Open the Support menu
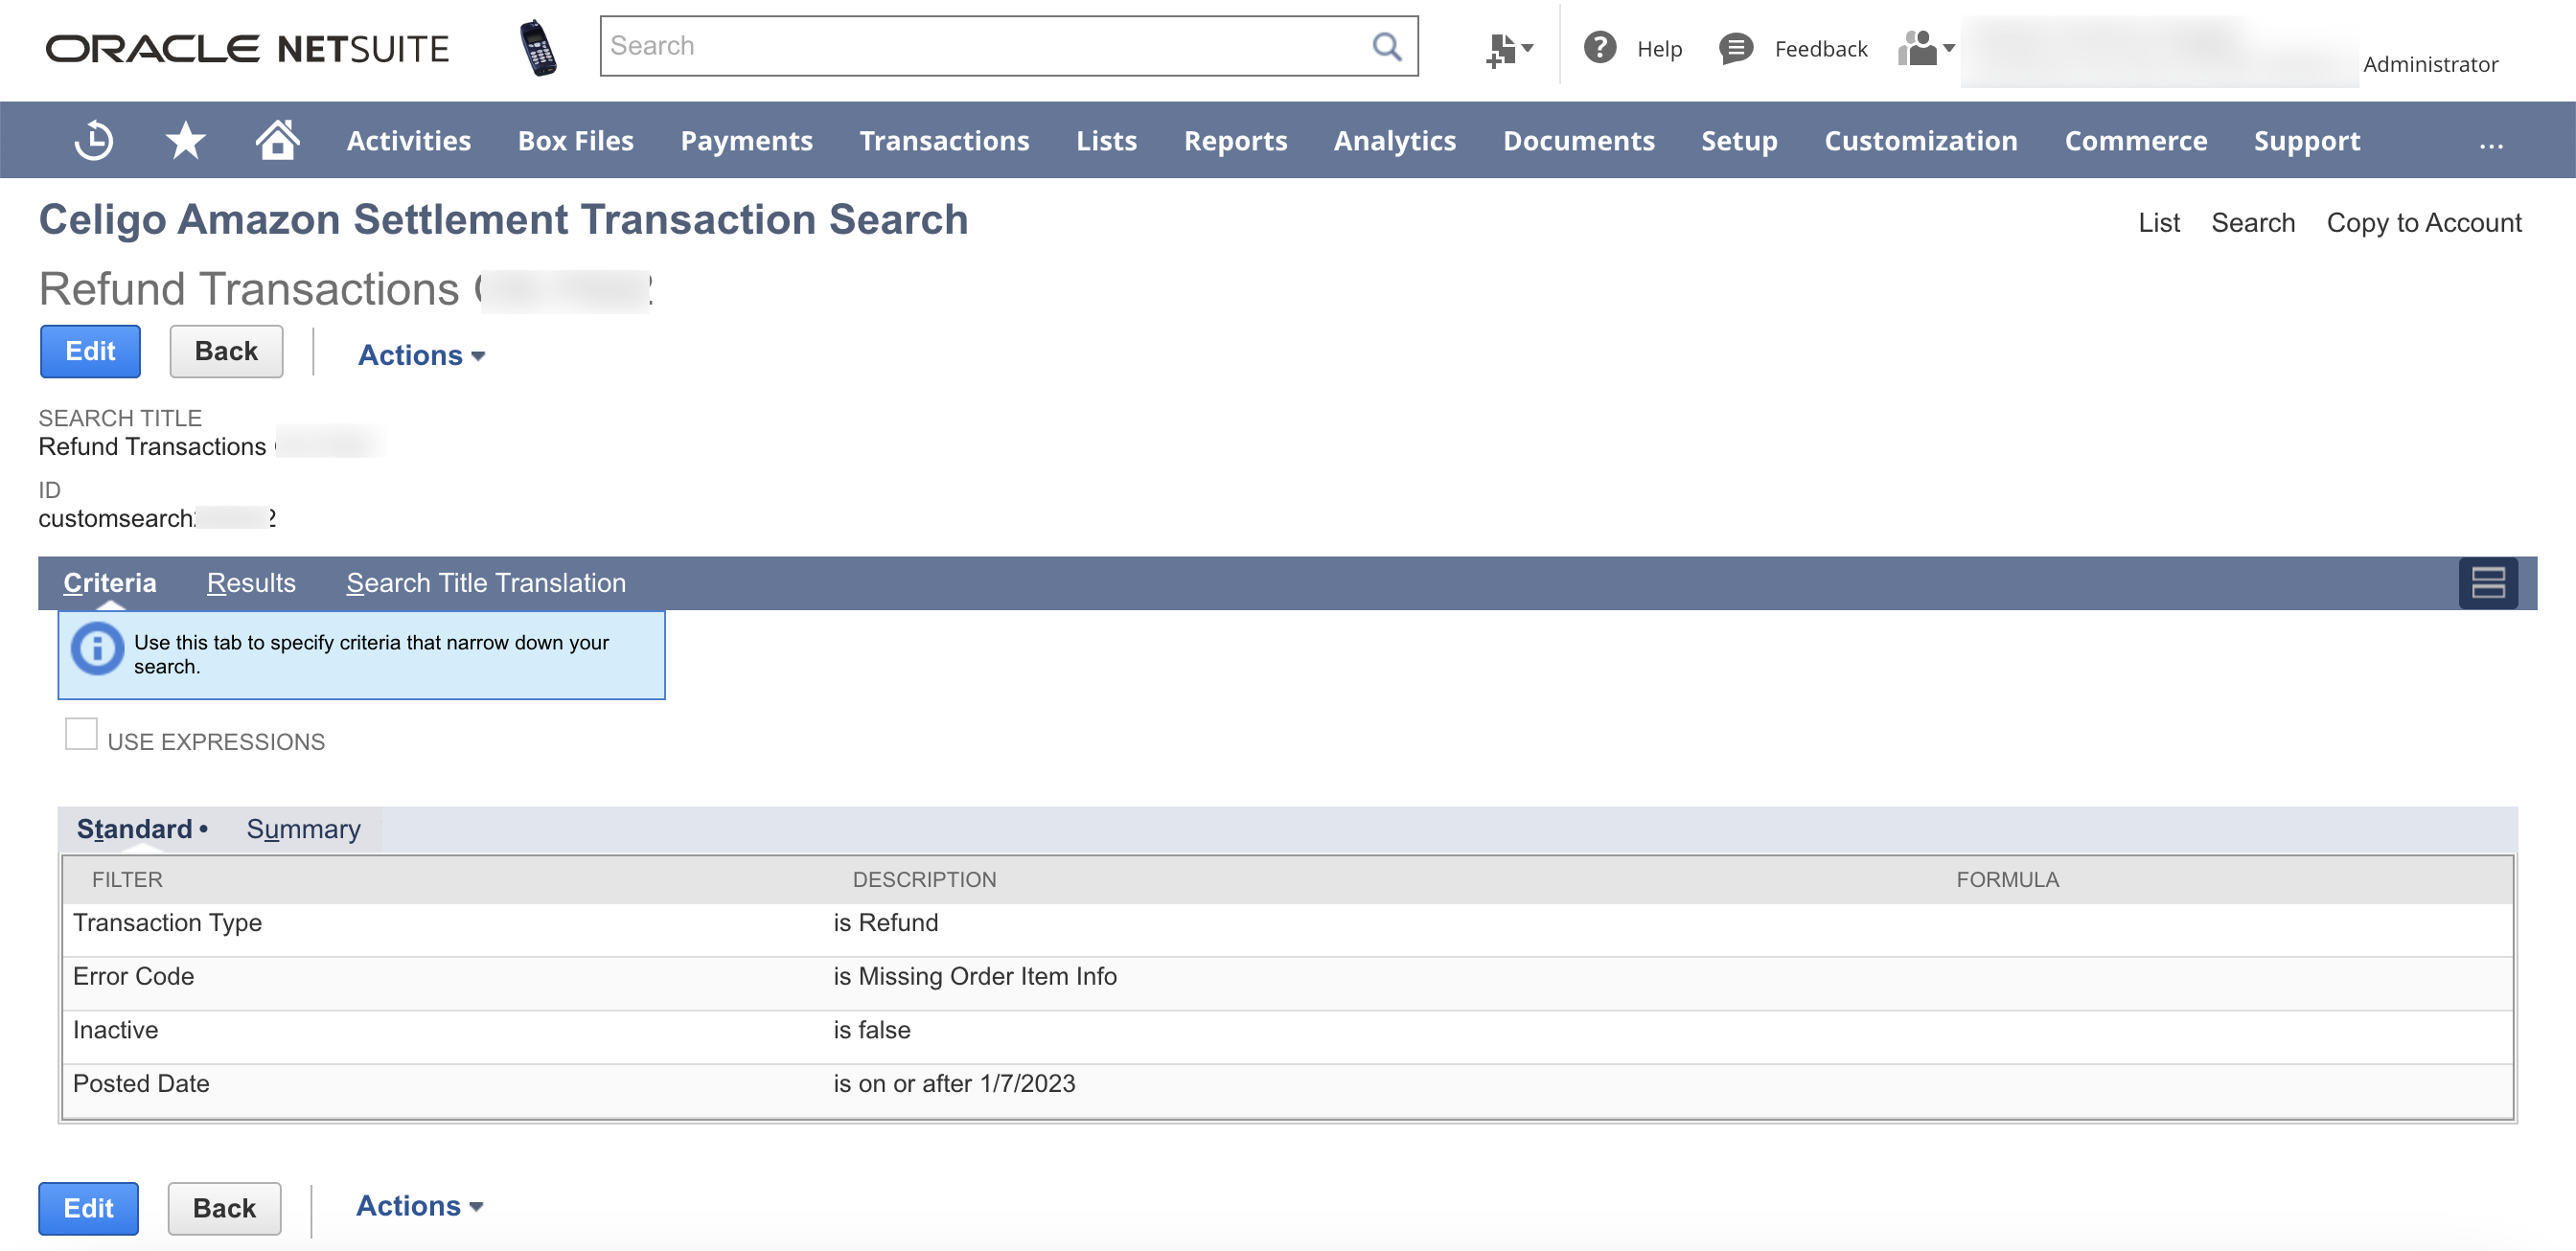The width and height of the screenshot is (2576, 1251). pyautogui.click(x=2306, y=141)
